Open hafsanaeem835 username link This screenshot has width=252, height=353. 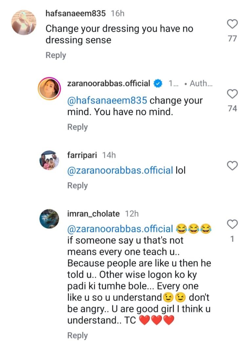76,14
